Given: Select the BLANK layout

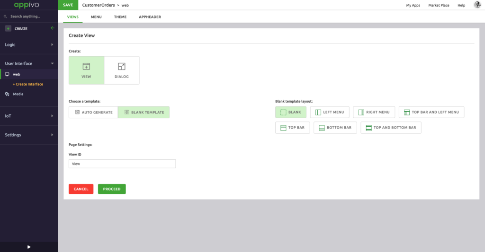Looking at the screenshot, I should pyautogui.click(x=291, y=112).
